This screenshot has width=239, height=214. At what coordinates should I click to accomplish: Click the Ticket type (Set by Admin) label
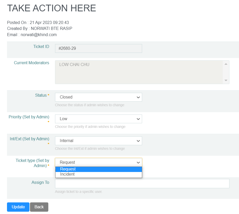tap(32, 163)
